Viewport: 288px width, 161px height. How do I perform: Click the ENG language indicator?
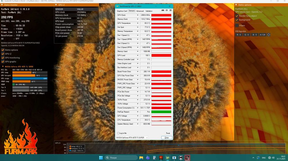click(264, 158)
